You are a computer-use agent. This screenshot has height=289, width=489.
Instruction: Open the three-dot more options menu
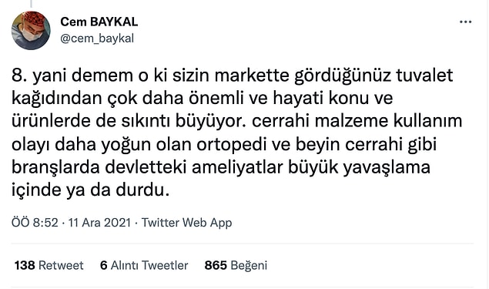(x=465, y=22)
